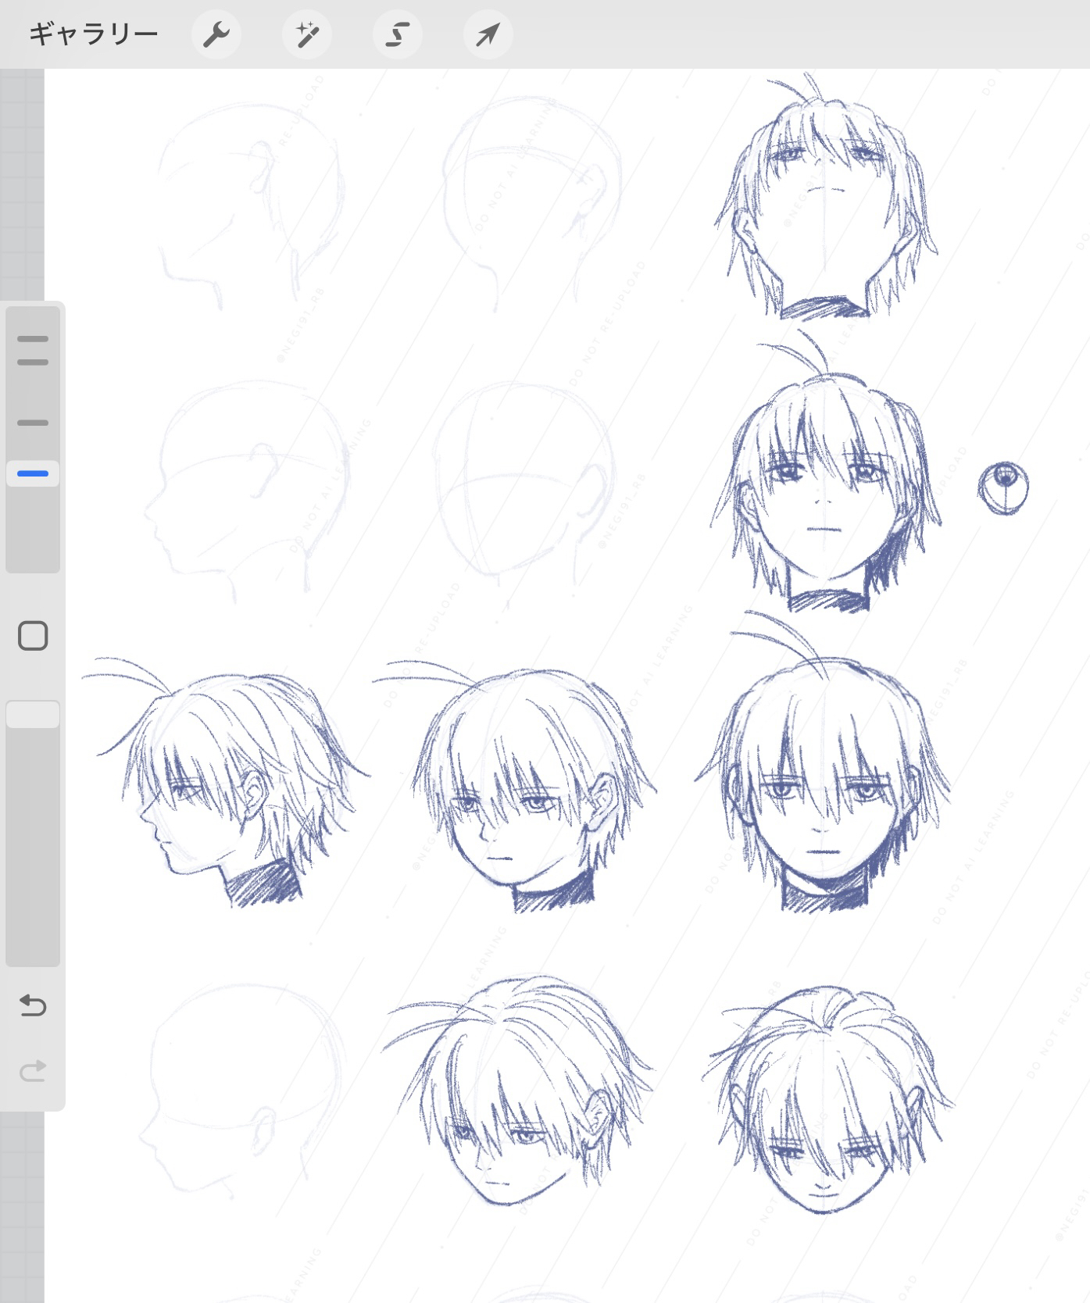The image size is (1090, 1303).
Task: Select the gray notch just above blue handle
Action: (33, 423)
